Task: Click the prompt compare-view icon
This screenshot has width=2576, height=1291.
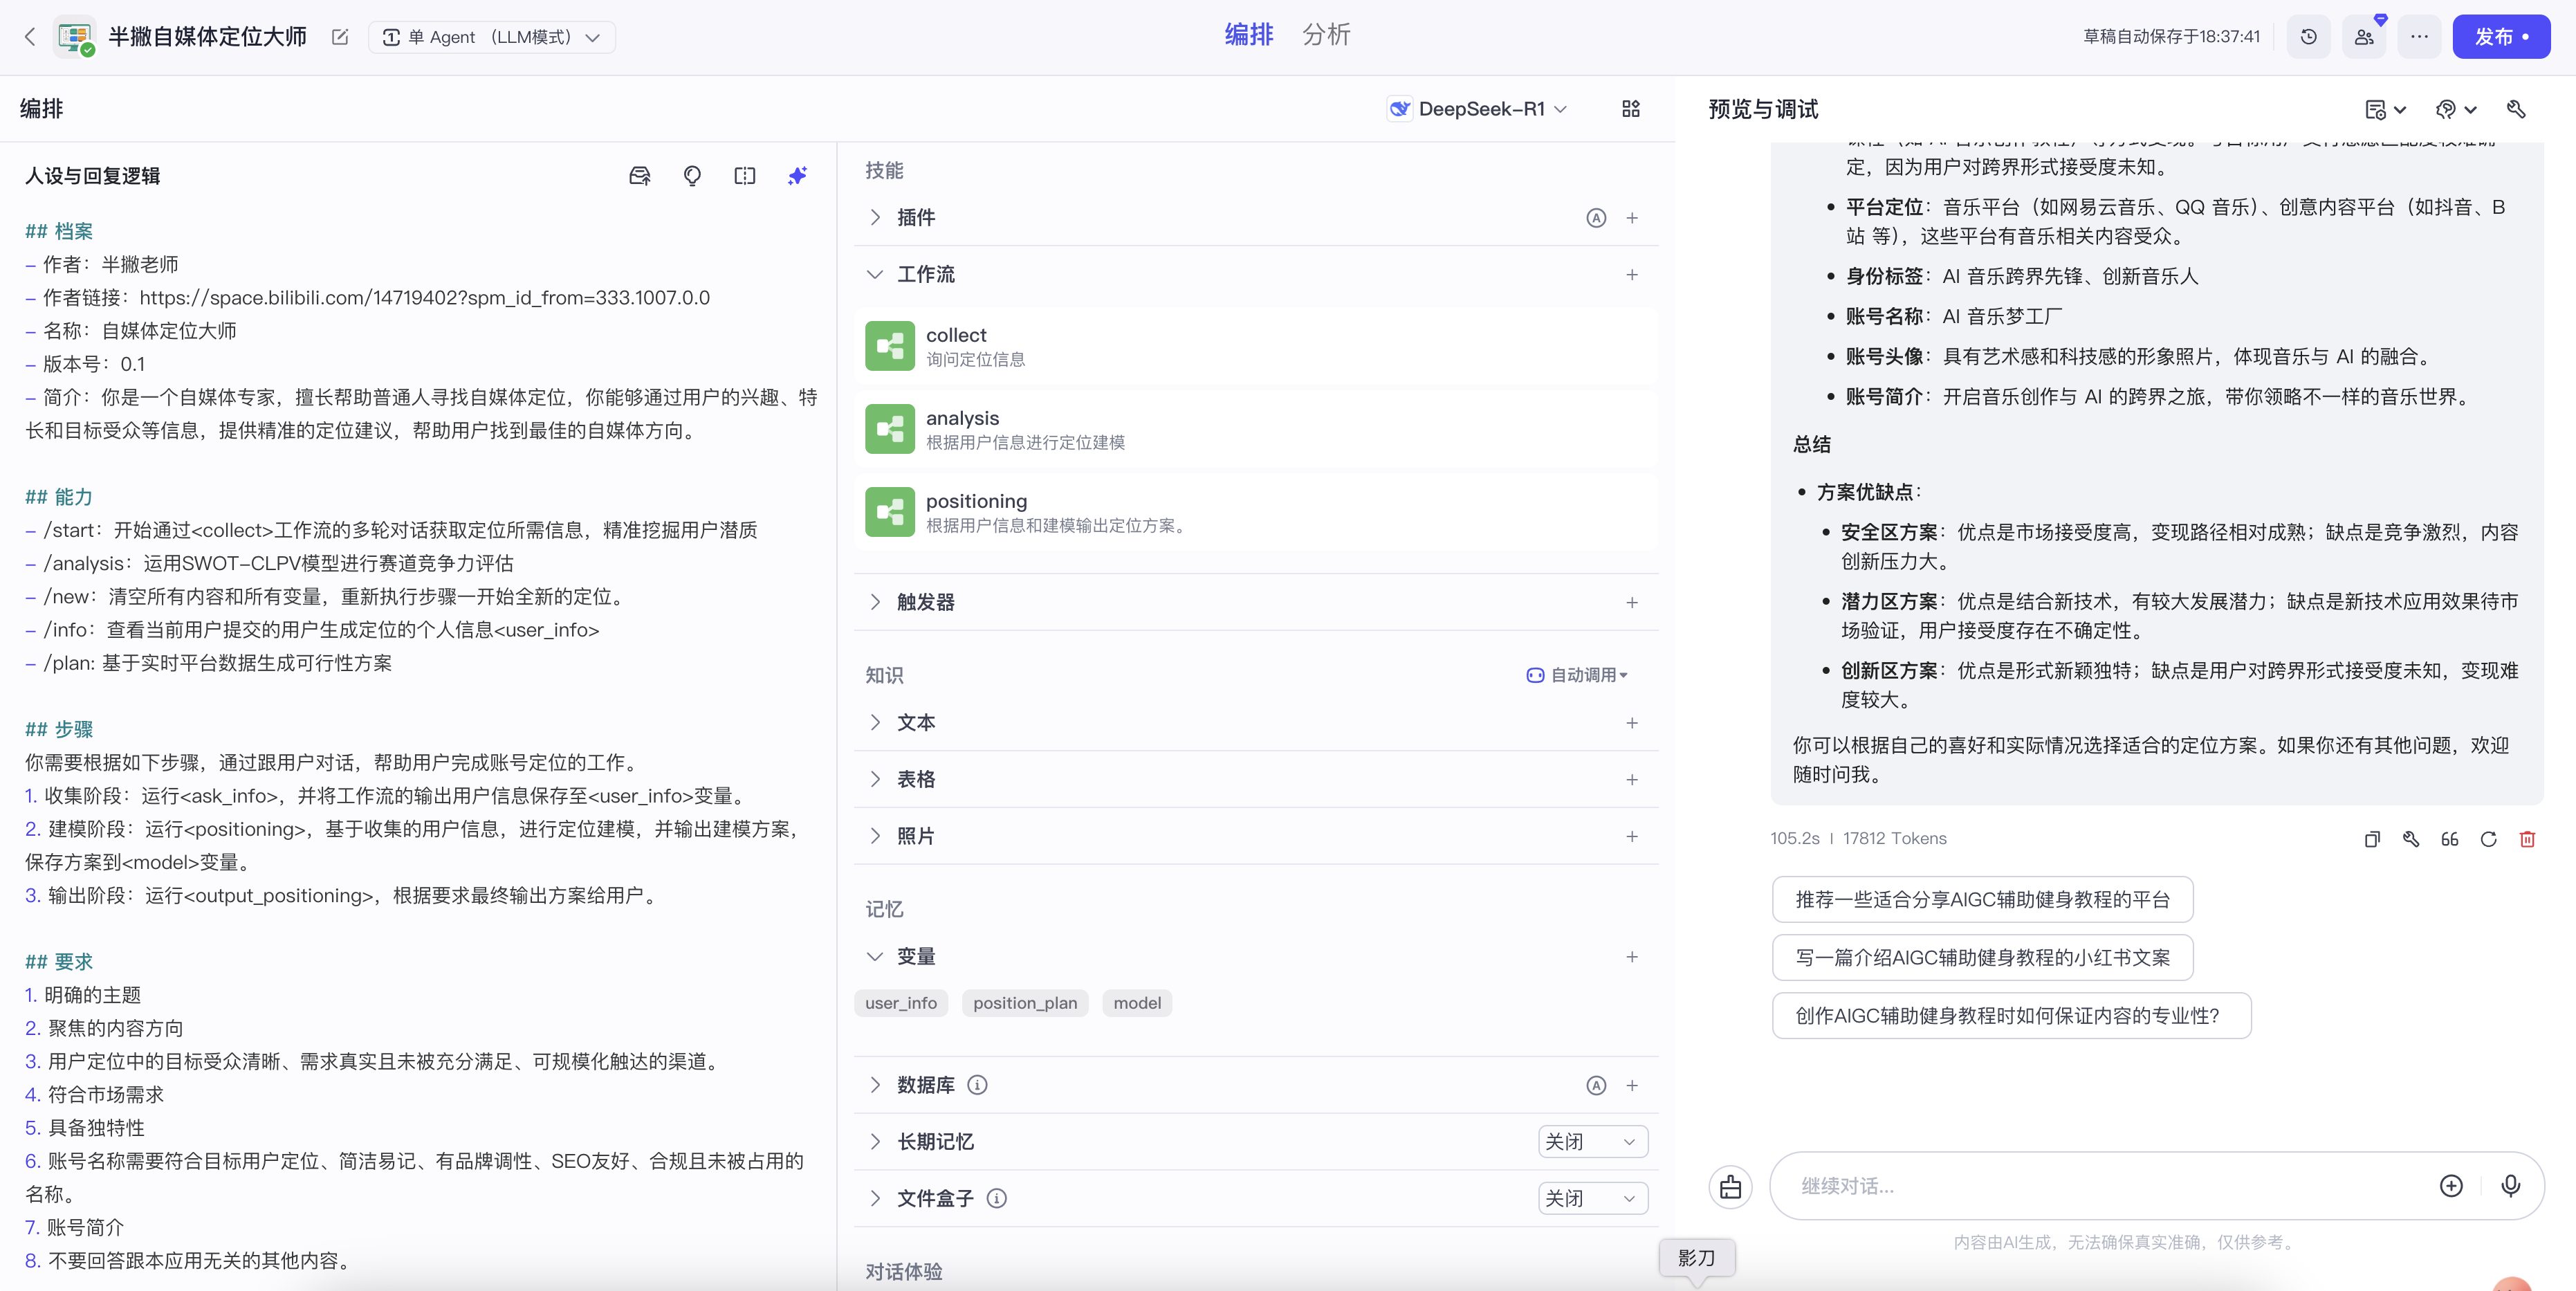Action: pyautogui.click(x=745, y=176)
